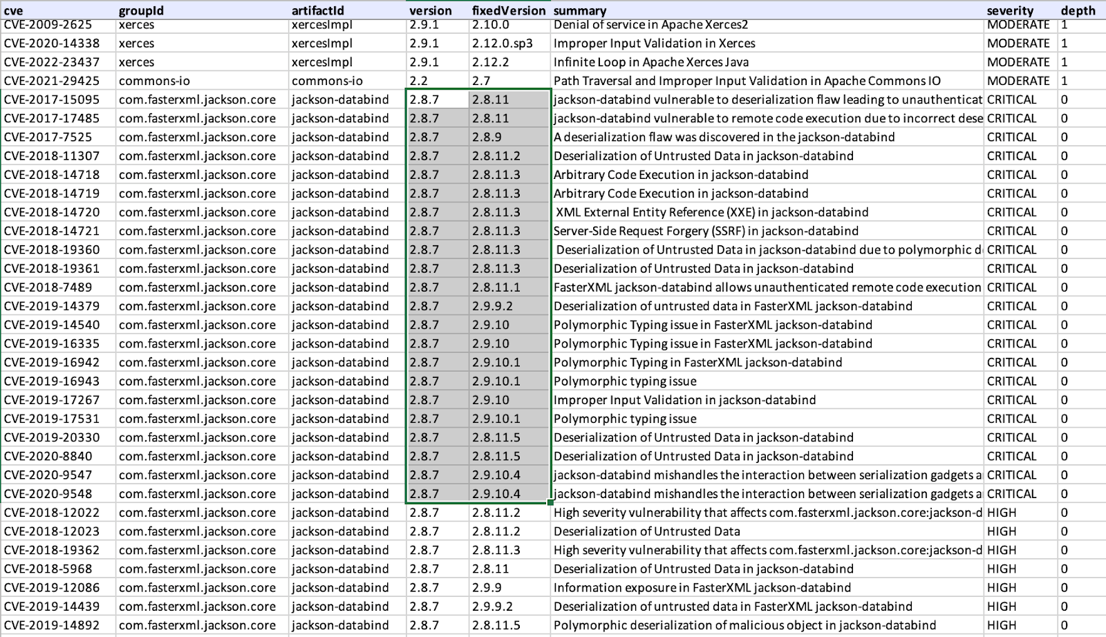Click cell CVE-2022-23437
Image resolution: width=1106 pixels, height=637 pixels.
(58, 61)
